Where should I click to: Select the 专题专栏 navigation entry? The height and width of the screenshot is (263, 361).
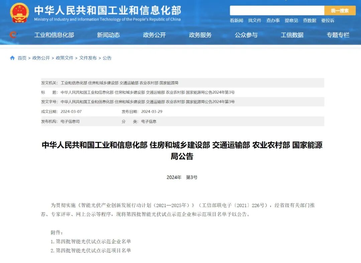tap(338, 35)
